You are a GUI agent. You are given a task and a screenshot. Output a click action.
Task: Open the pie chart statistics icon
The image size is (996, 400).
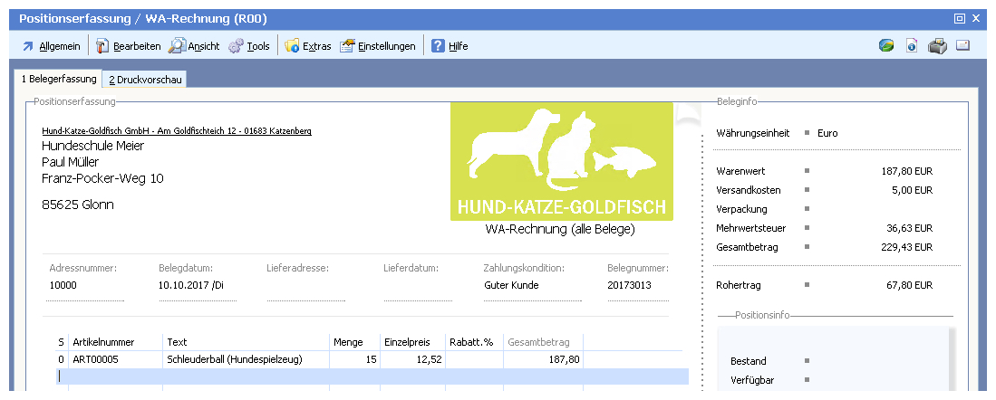point(886,46)
